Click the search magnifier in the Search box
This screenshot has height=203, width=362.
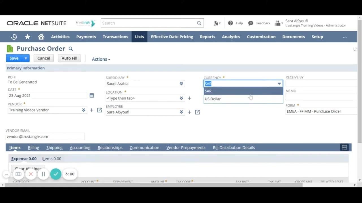click(x=199, y=23)
